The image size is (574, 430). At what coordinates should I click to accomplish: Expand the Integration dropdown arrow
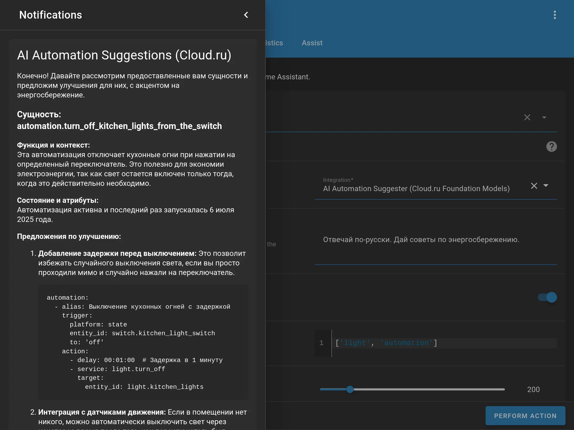(x=546, y=186)
